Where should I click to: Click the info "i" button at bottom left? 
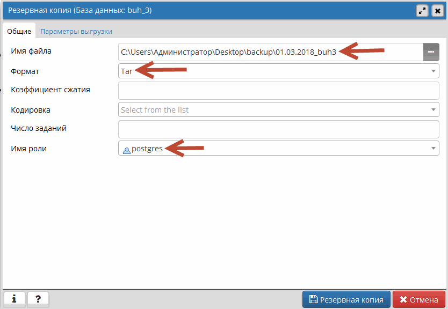[14, 300]
